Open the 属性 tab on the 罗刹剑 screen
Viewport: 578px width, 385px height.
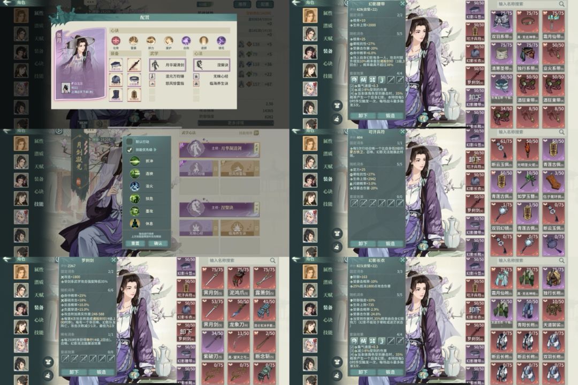click(x=39, y=269)
